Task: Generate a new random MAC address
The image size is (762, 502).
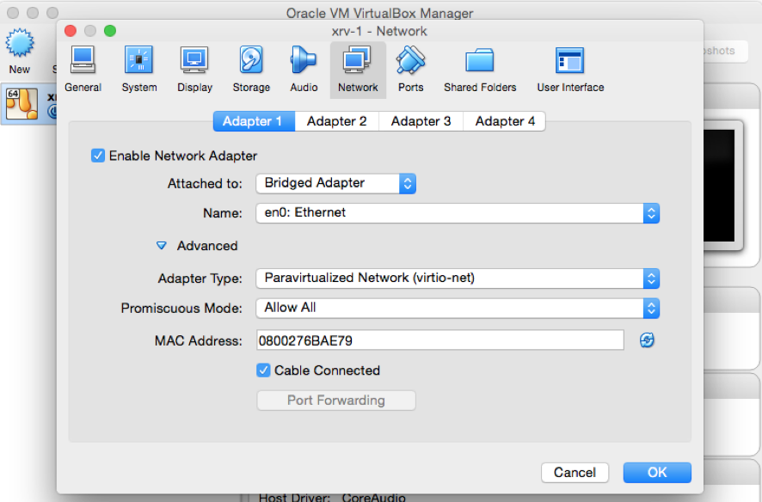Action: pyautogui.click(x=647, y=340)
